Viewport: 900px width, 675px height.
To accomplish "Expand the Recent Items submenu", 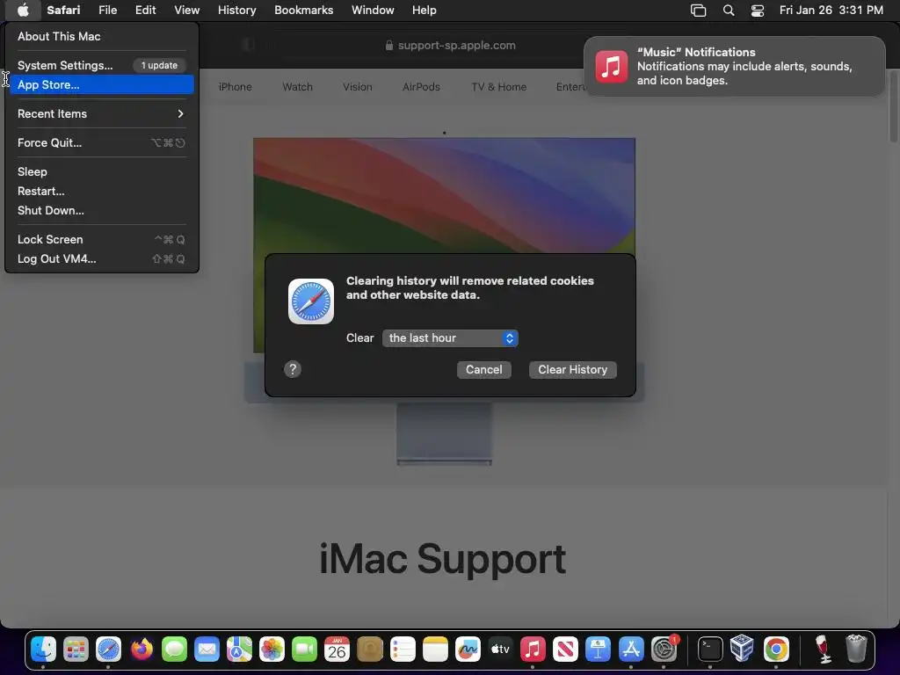I will [x=101, y=113].
